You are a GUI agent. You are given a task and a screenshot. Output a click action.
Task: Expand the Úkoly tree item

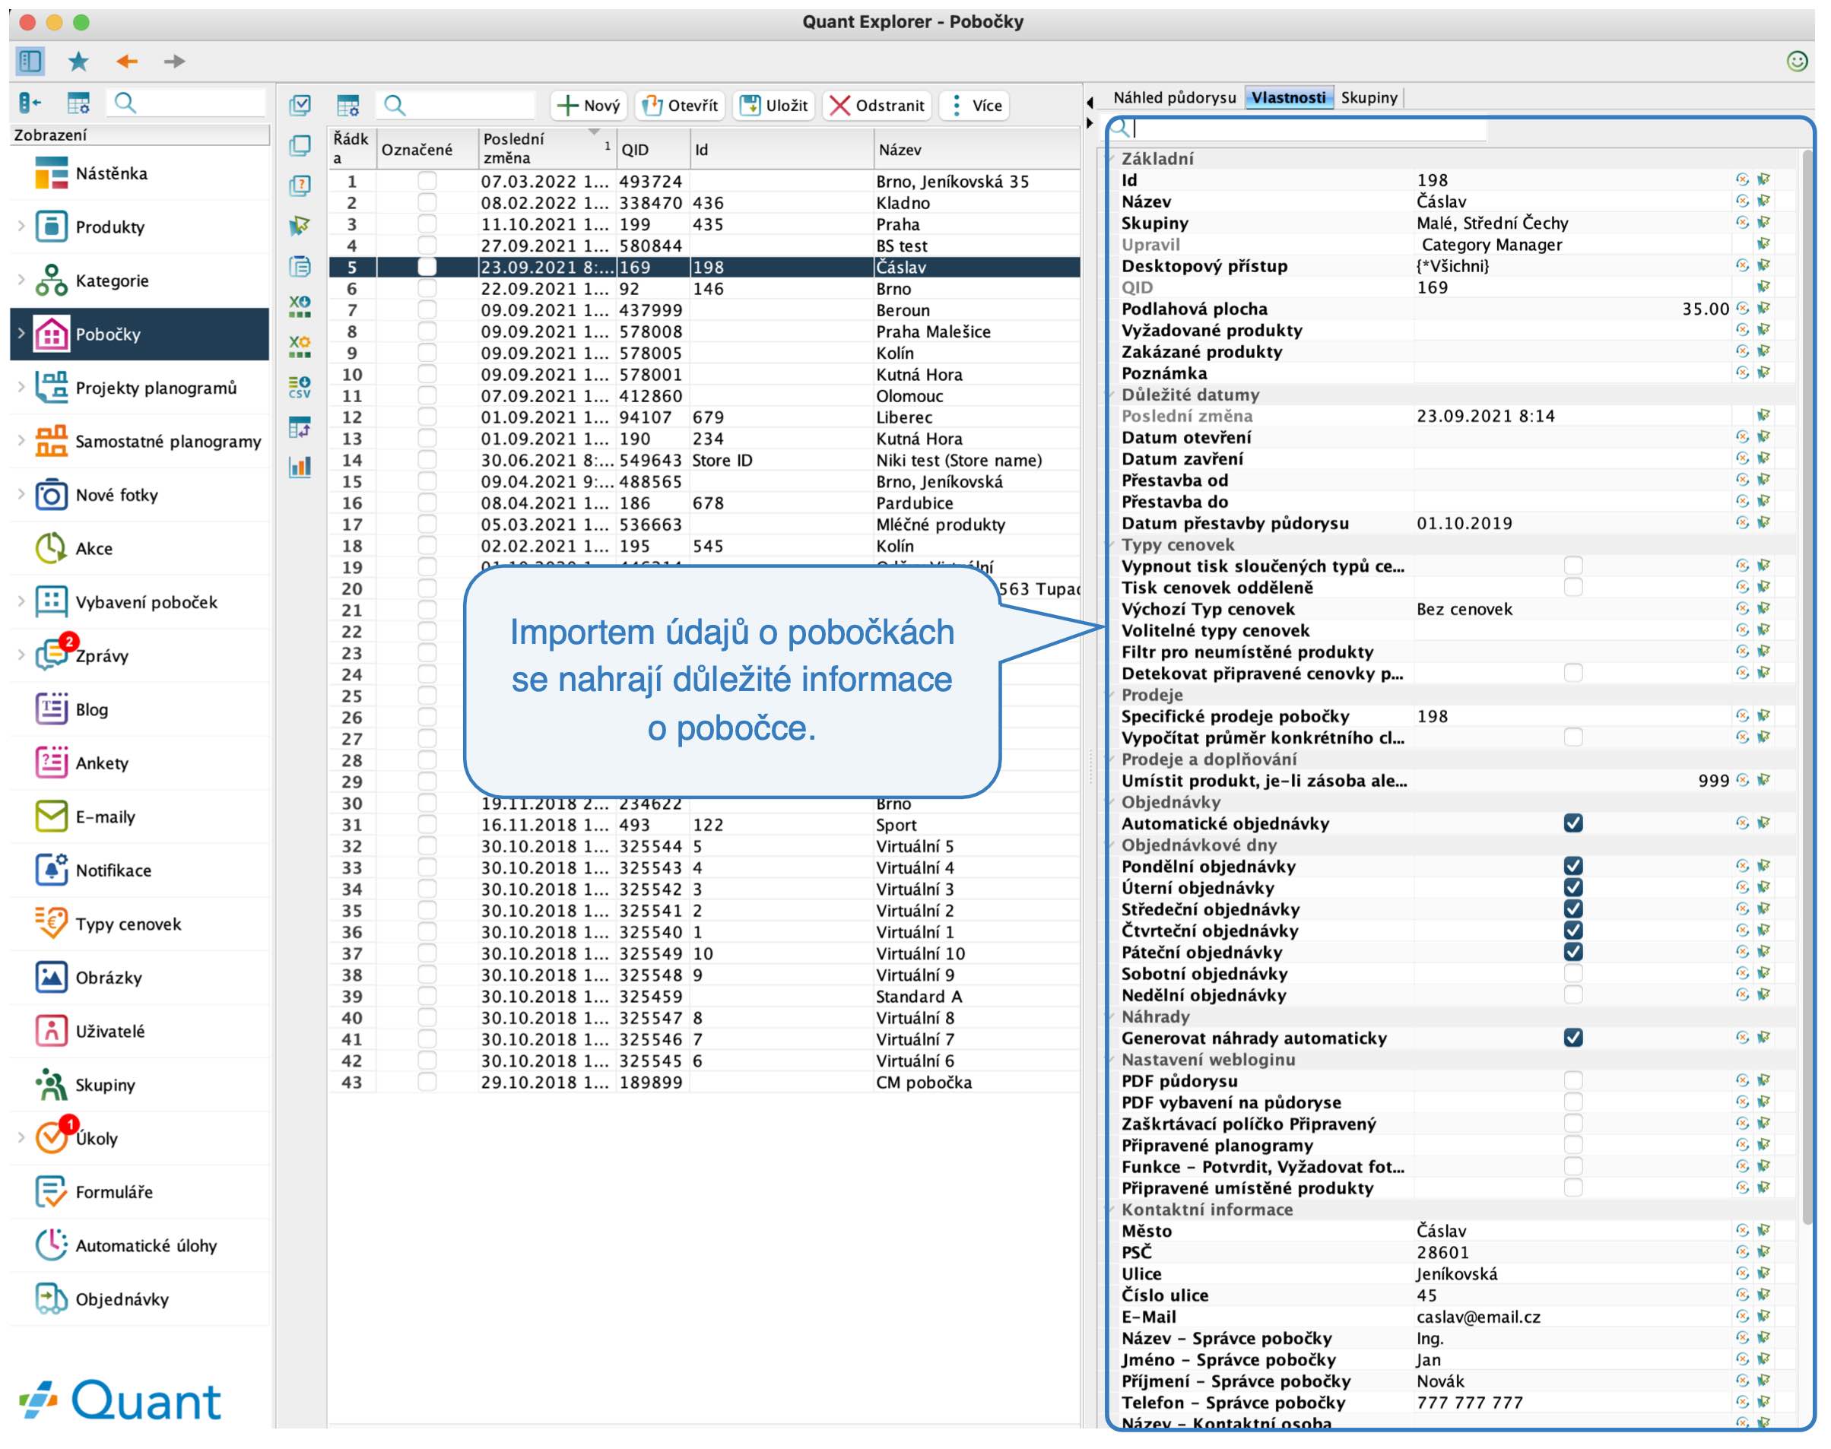[x=21, y=1137]
